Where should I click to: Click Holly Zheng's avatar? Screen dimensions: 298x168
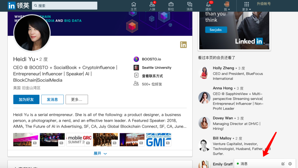tap(204, 73)
